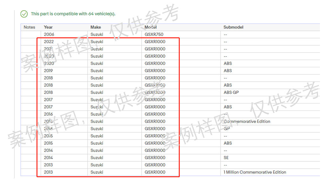Click ABS submodel in the 2017 row
The width and height of the screenshot is (332, 180).
click(228, 107)
